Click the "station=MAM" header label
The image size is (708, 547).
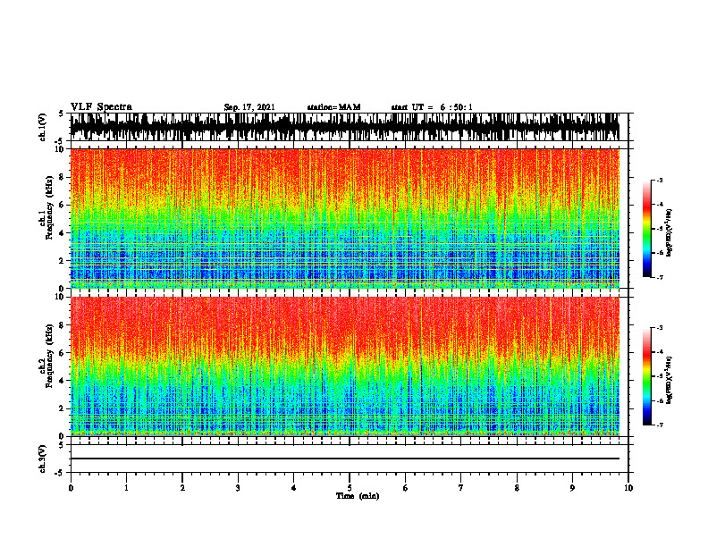[x=334, y=107]
